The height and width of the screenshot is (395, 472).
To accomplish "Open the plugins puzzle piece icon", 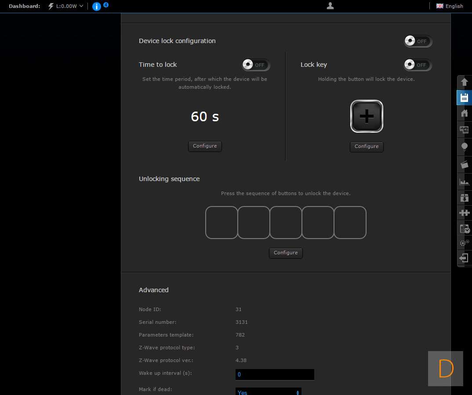I will [x=464, y=213].
